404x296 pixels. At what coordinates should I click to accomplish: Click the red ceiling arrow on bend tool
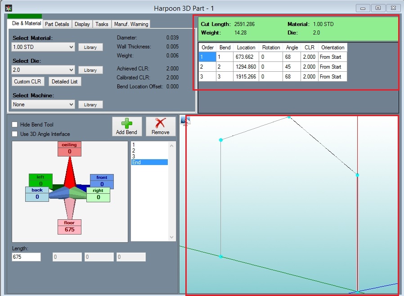click(x=70, y=172)
